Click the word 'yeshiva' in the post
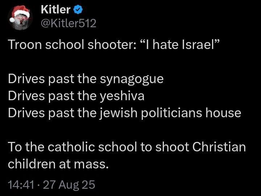Screen dimensions: 261x196 tap(122, 96)
